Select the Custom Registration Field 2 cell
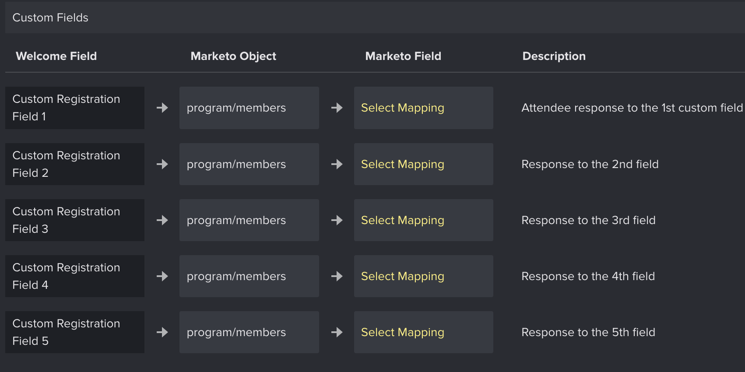 click(75, 164)
